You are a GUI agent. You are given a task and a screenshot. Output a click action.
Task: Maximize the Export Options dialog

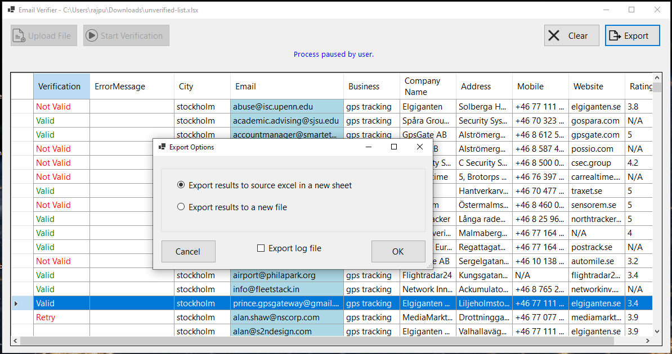[394, 147]
